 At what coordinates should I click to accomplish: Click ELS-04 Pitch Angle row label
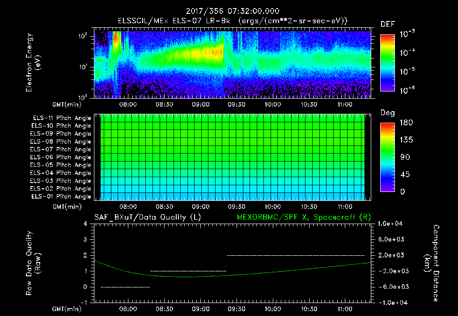[x=60, y=173]
